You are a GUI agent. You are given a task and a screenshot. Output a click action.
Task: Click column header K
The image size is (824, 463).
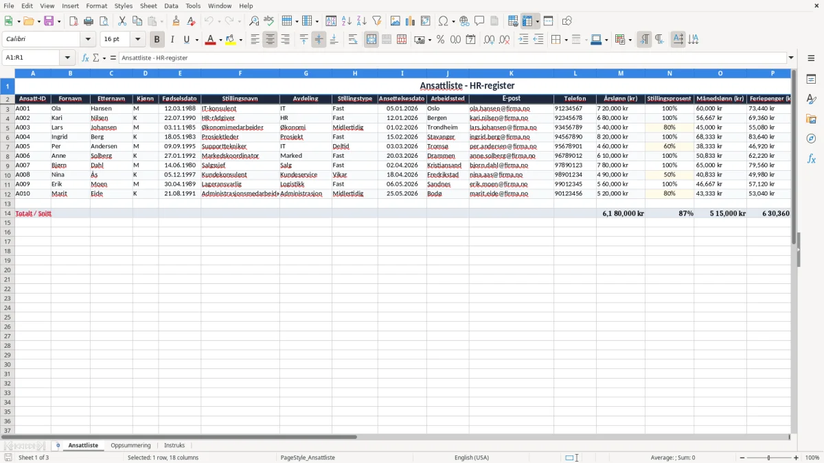(x=511, y=73)
